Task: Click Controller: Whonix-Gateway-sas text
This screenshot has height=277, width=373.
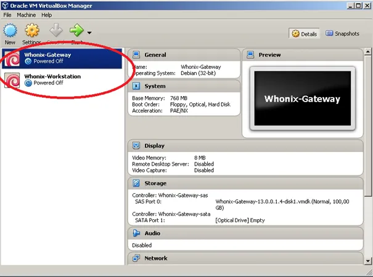Action: pyautogui.click(x=170, y=195)
